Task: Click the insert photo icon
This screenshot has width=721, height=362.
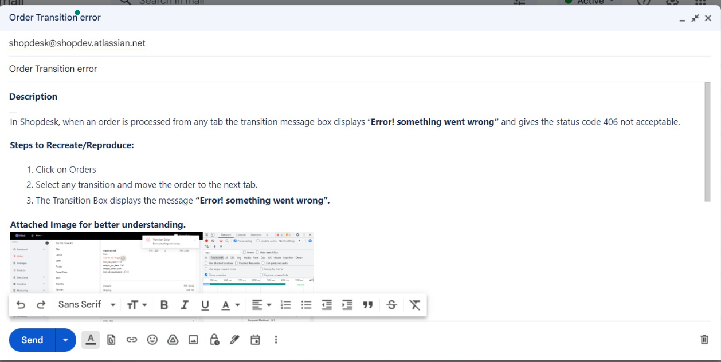Action: pyautogui.click(x=193, y=340)
